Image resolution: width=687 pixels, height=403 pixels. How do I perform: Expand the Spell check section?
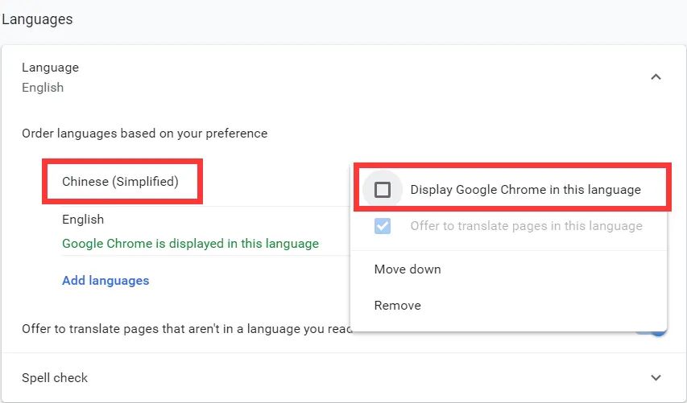656,377
